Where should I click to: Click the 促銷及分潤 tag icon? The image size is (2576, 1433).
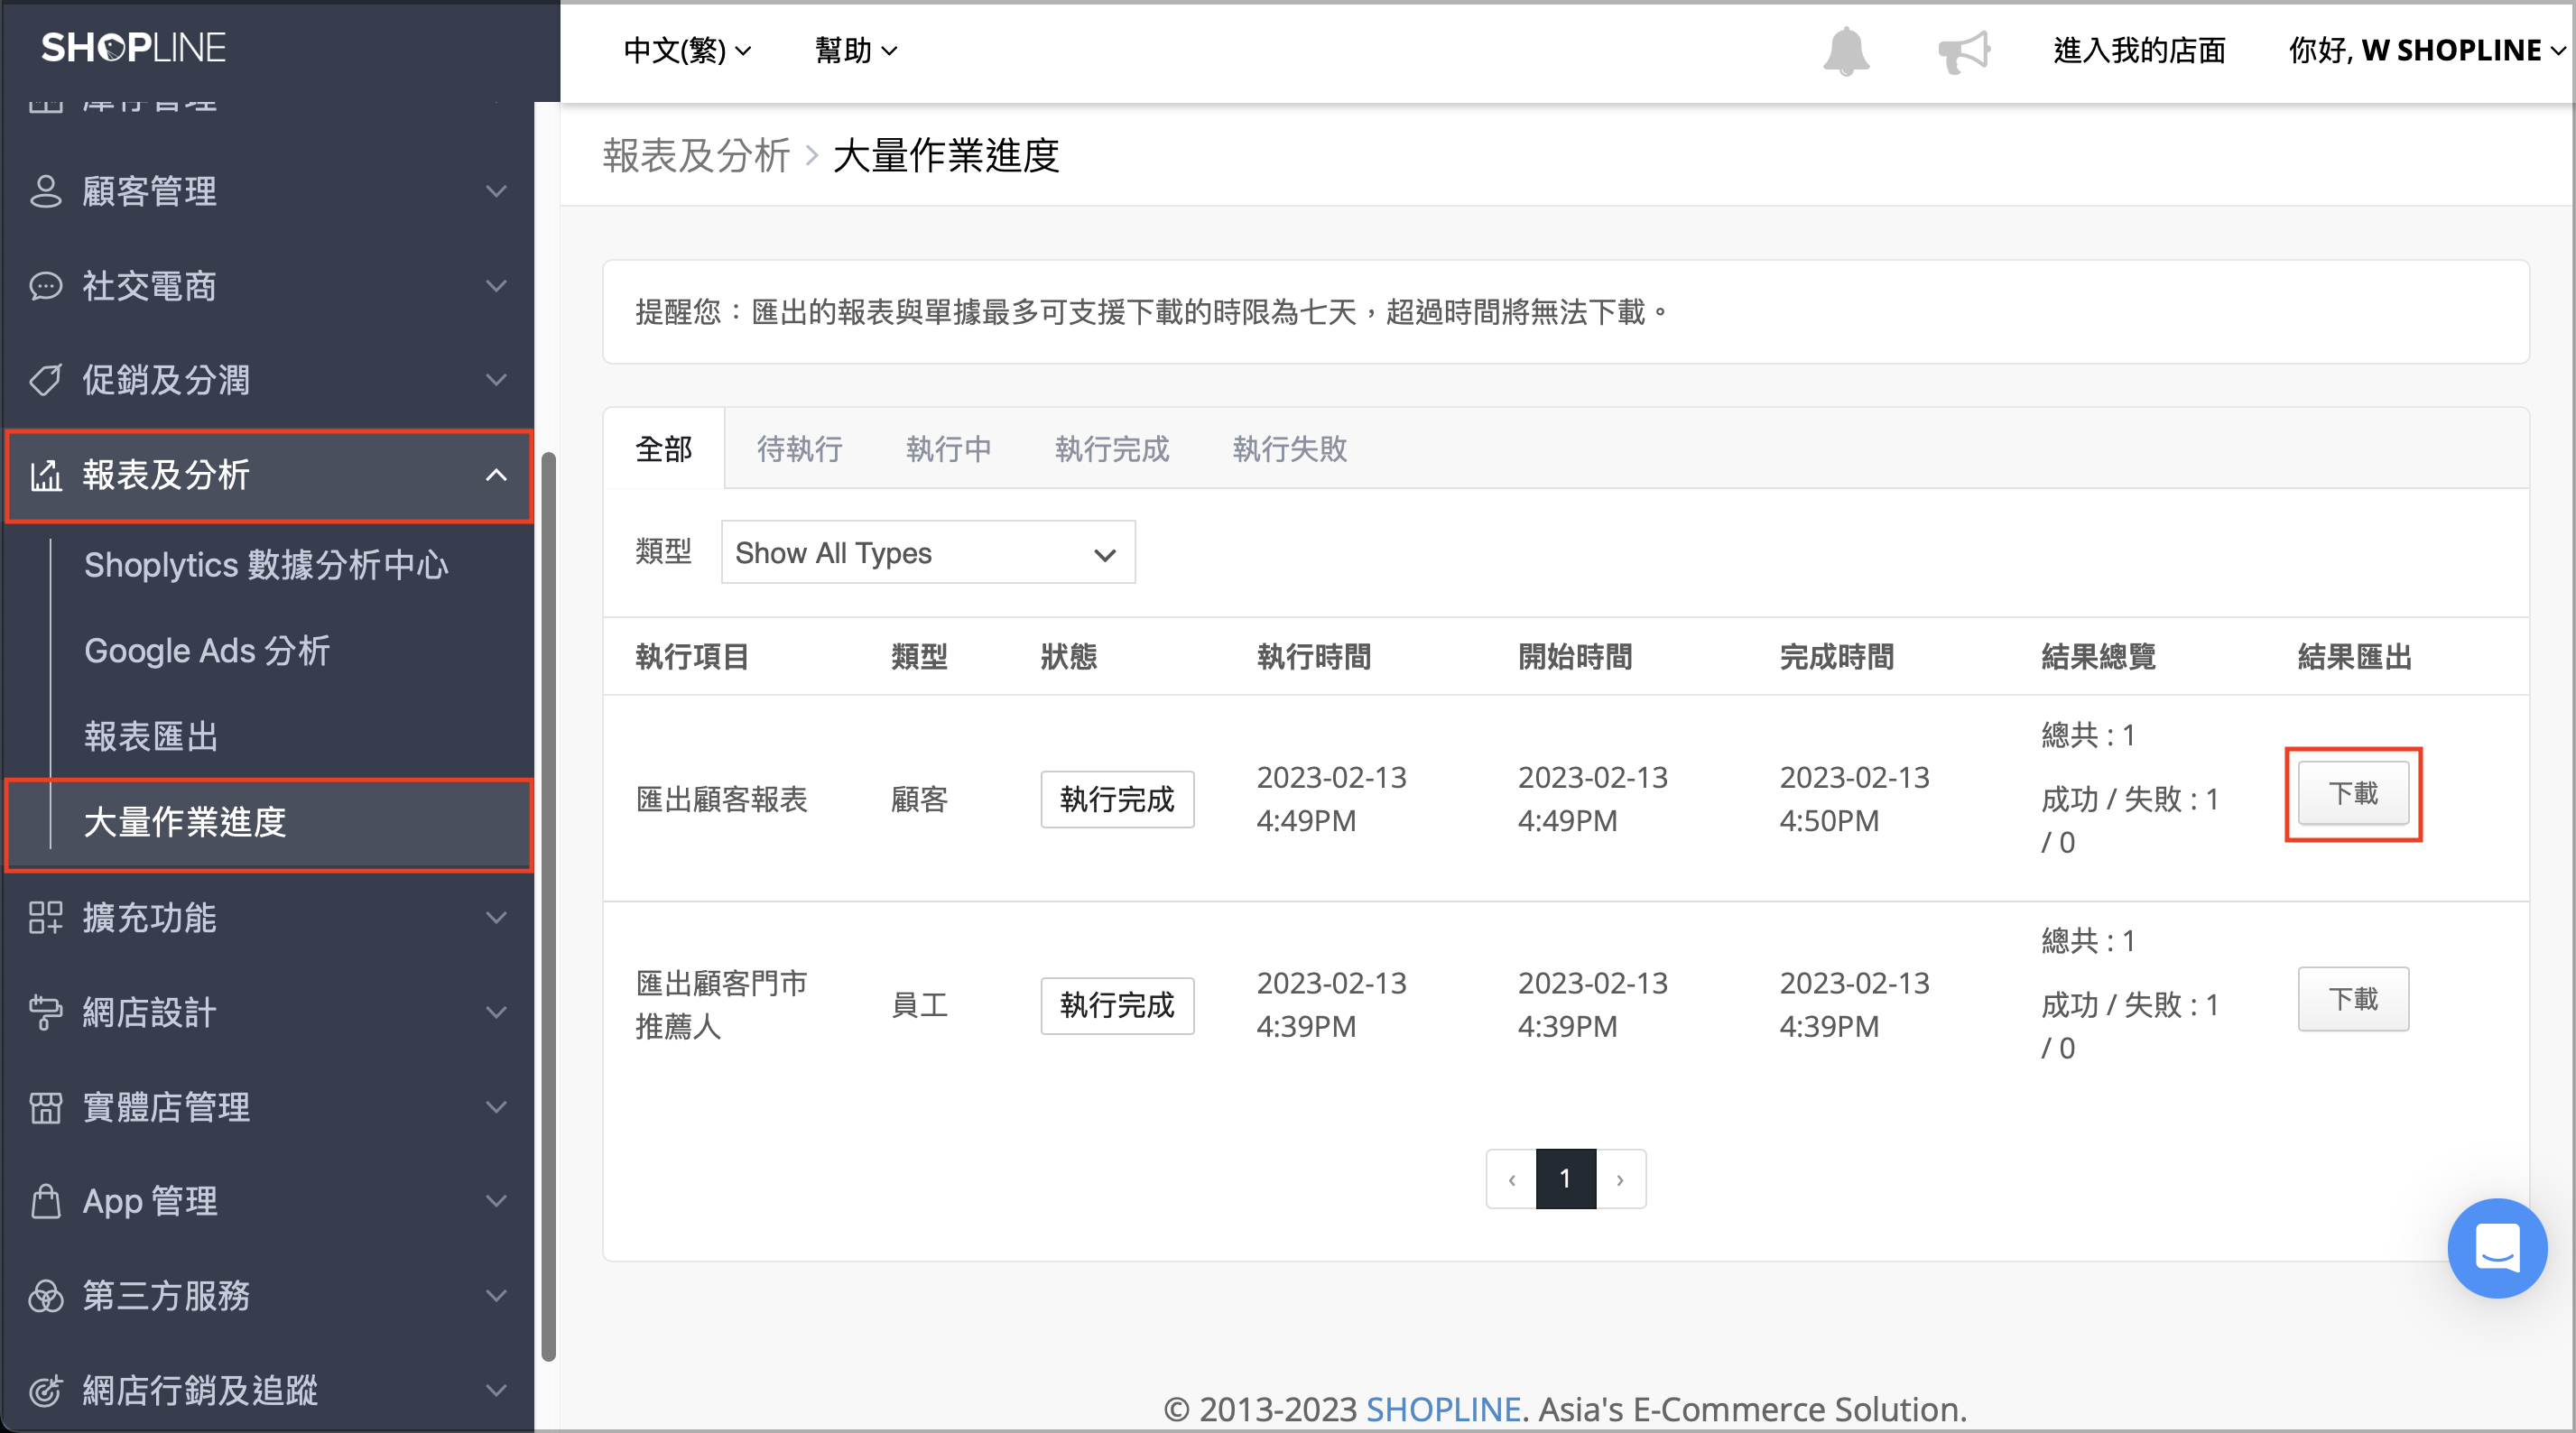click(x=45, y=380)
